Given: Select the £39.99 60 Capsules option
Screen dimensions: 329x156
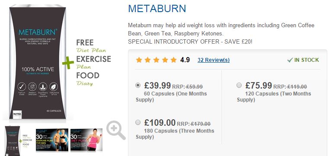Looking at the screenshot, I should 138,85.
